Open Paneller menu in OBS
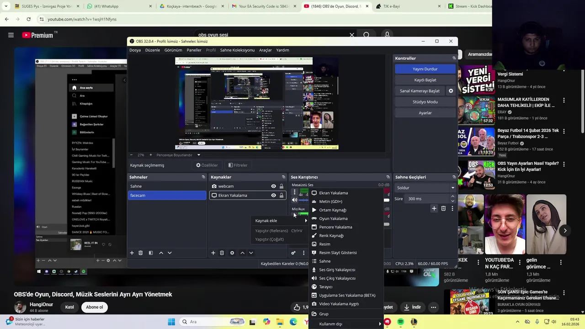Image resolution: width=585 pixels, height=329 pixels. click(x=194, y=50)
